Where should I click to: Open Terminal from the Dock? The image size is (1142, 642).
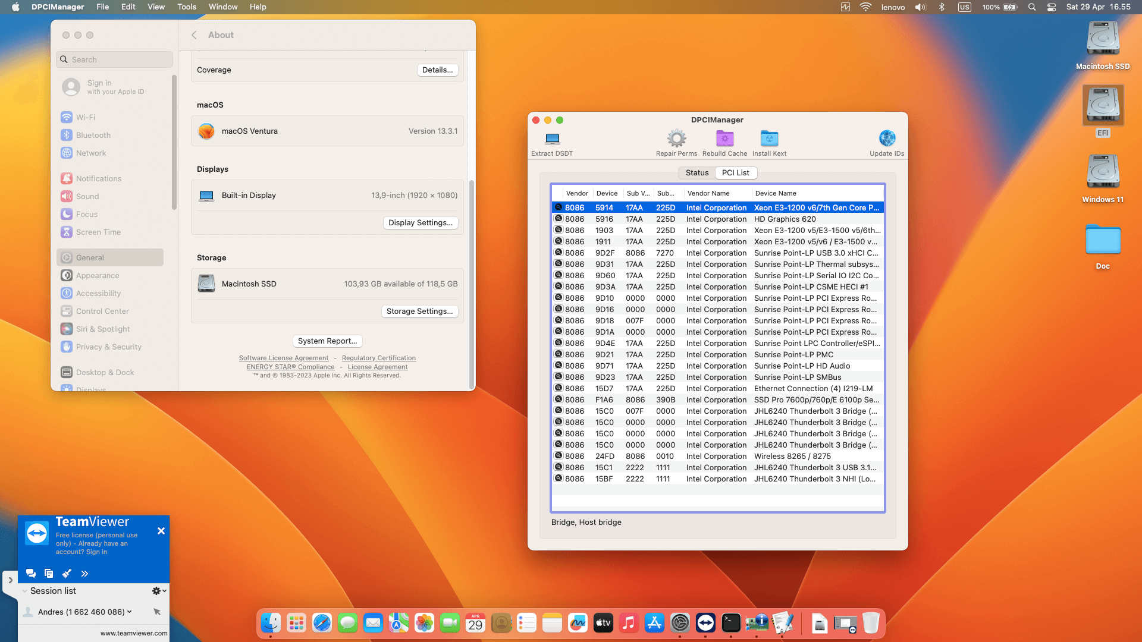(x=731, y=622)
